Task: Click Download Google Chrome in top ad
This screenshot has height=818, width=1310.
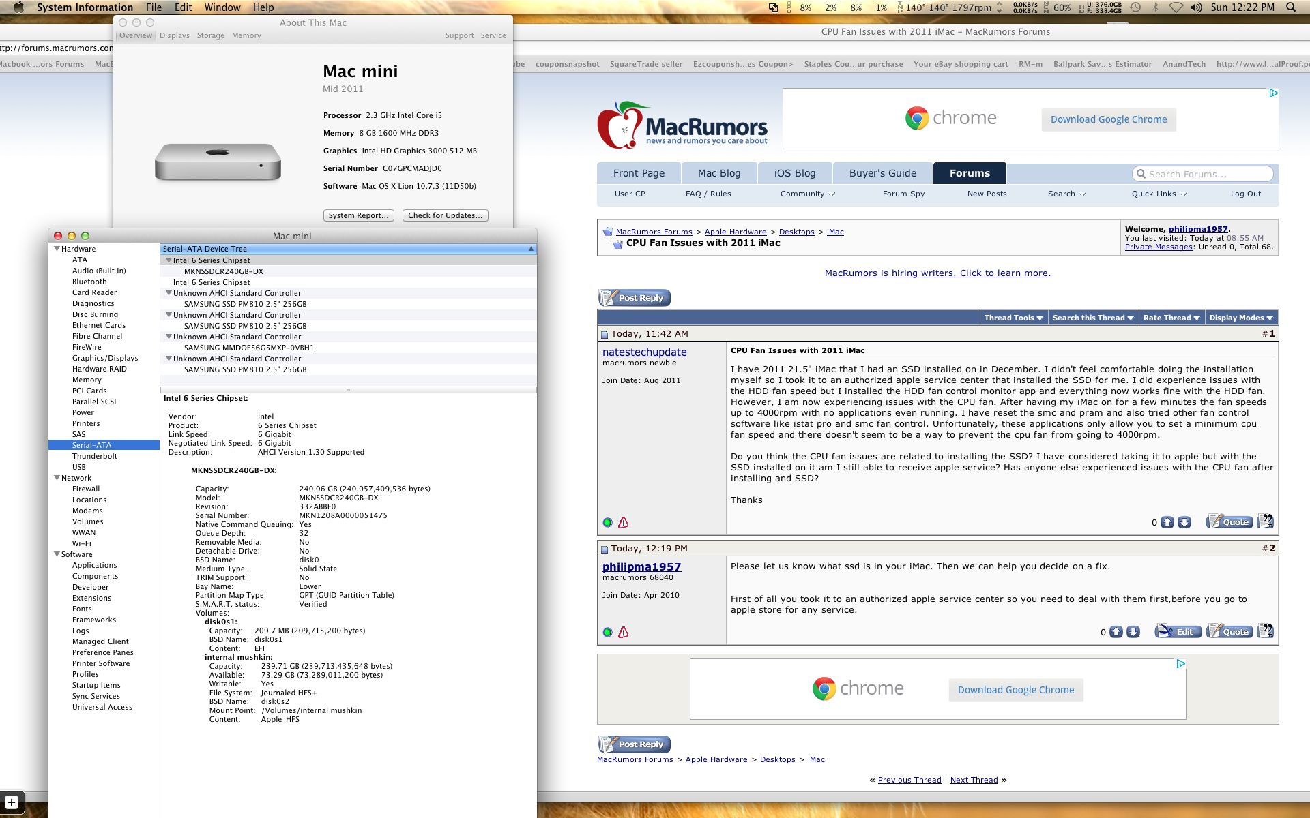Action: pyautogui.click(x=1109, y=119)
